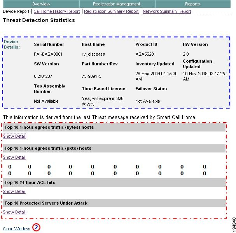
Task: Open the Reports tab
Action: coord(192,4)
